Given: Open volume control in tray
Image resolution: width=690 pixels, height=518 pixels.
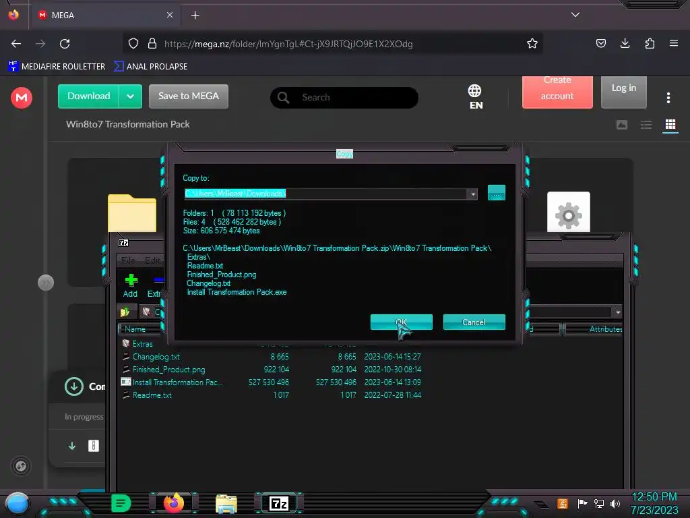Looking at the screenshot, I should tap(615, 503).
